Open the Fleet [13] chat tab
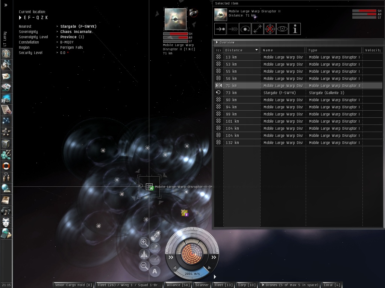 [x=223, y=285]
